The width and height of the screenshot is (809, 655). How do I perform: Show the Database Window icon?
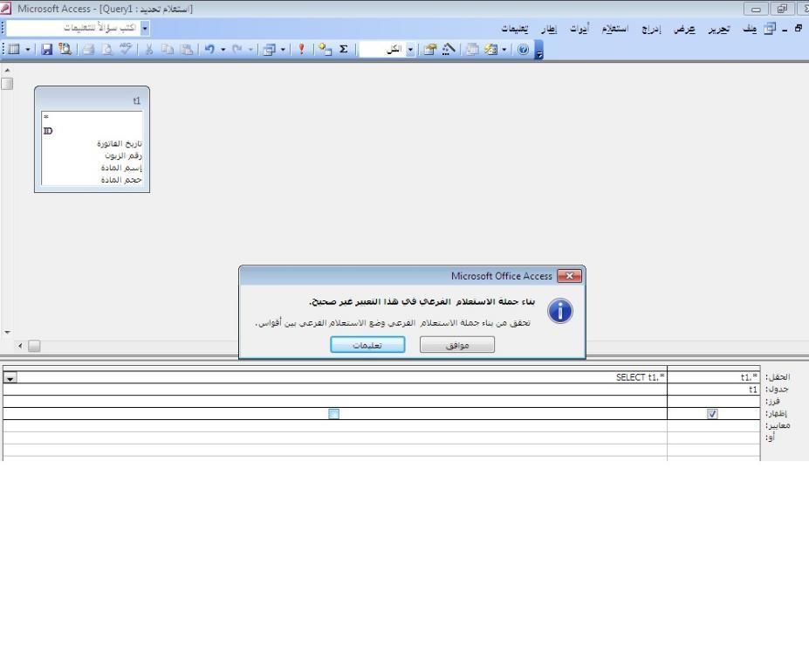pyautogui.click(x=472, y=49)
